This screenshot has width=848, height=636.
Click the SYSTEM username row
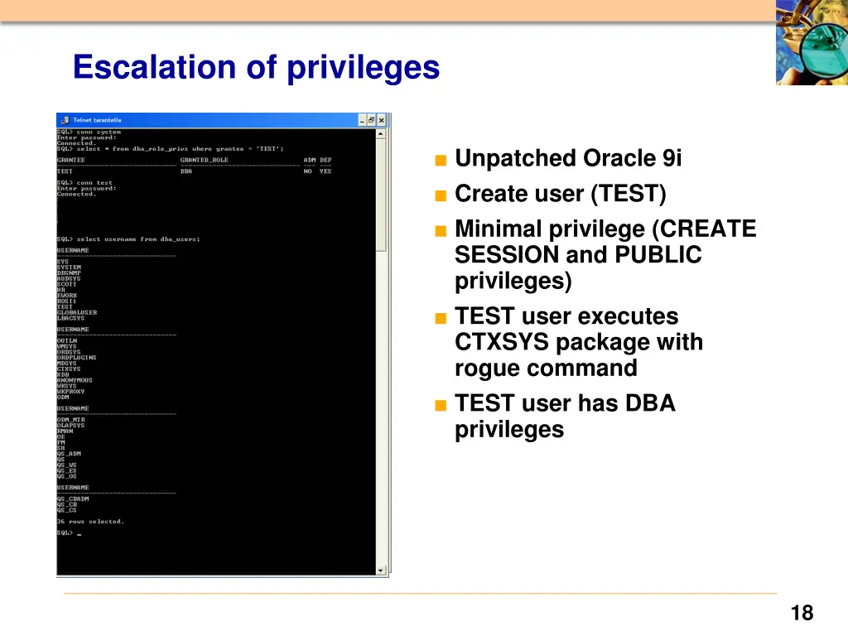pos(69,267)
